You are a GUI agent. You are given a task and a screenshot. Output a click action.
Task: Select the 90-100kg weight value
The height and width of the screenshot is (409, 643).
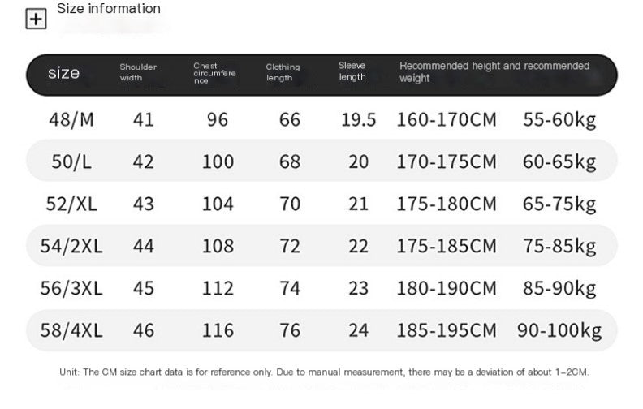coord(559,330)
